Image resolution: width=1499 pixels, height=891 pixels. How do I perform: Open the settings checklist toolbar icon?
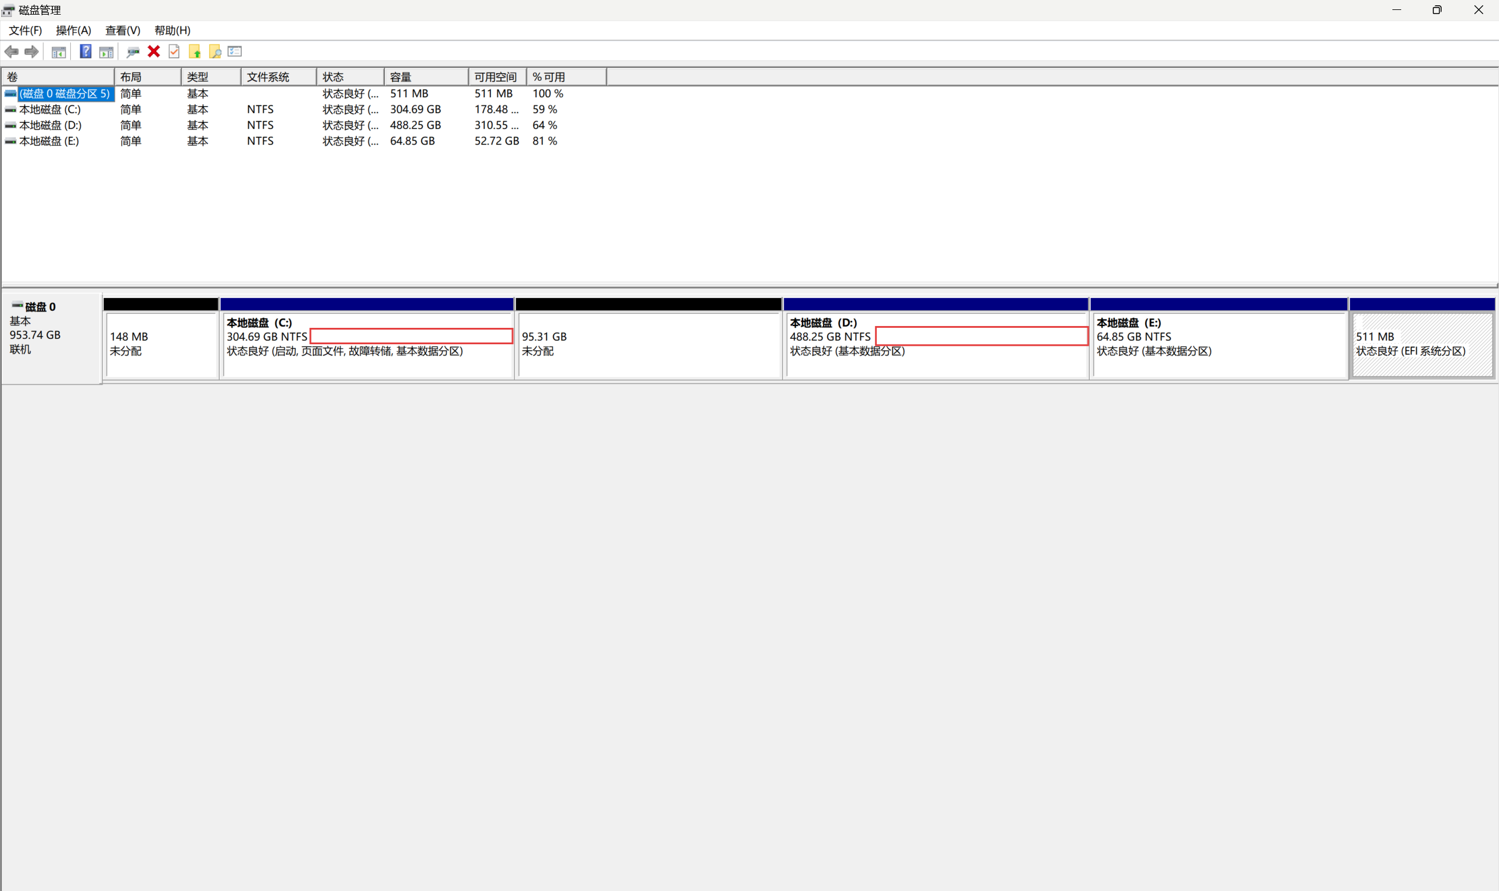[235, 52]
